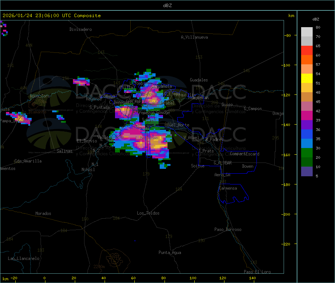This screenshot has height=283, width=335.
Task: Click the Morados map label
Action: (43, 213)
